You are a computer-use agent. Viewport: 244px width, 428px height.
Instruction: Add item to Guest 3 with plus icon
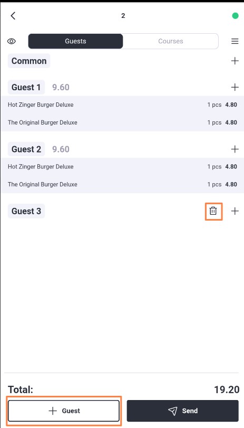235,211
